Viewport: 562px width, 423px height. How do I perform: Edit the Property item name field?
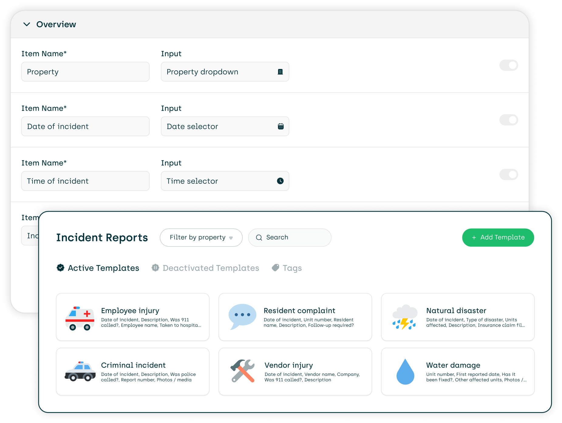pos(85,72)
